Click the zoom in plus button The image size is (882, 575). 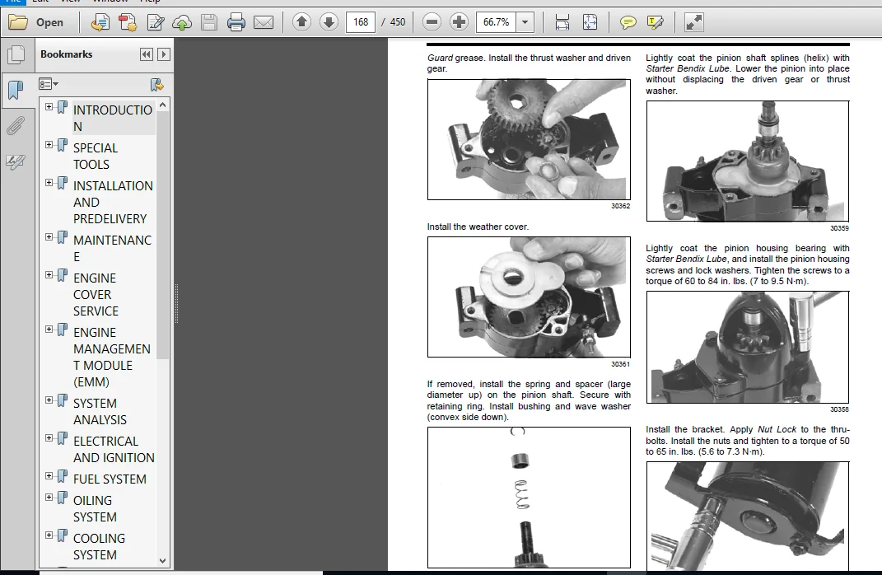459,22
